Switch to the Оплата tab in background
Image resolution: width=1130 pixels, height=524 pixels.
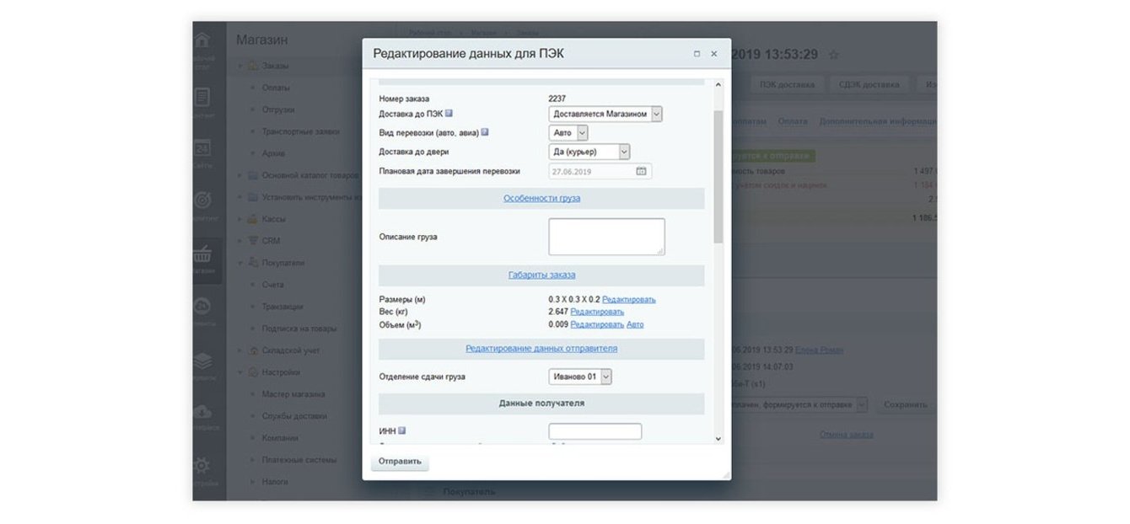point(793,121)
